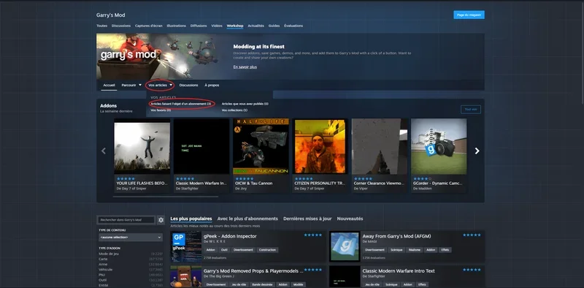Open the search settings gear icon
Screen dimensions: 584x288
(x=161, y=220)
